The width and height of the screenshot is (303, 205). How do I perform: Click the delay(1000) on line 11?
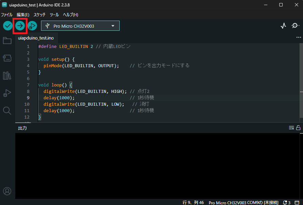(59, 111)
